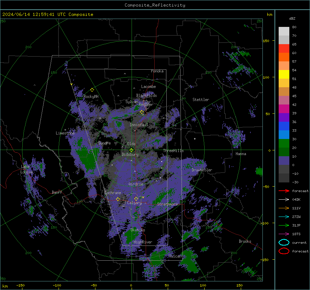Select the magenta 18TS arrow symbol
This screenshot has height=290, width=310.
tap(284, 234)
